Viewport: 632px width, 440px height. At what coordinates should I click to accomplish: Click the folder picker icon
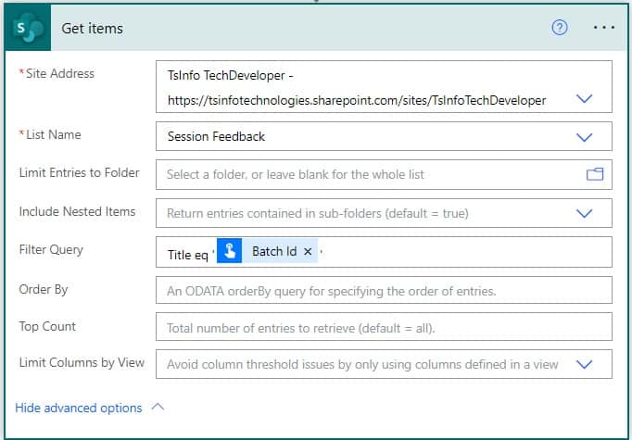(x=595, y=174)
